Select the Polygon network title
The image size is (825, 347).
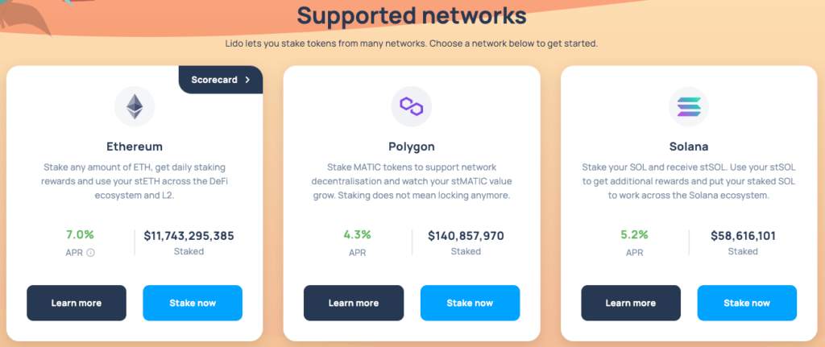coord(412,147)
